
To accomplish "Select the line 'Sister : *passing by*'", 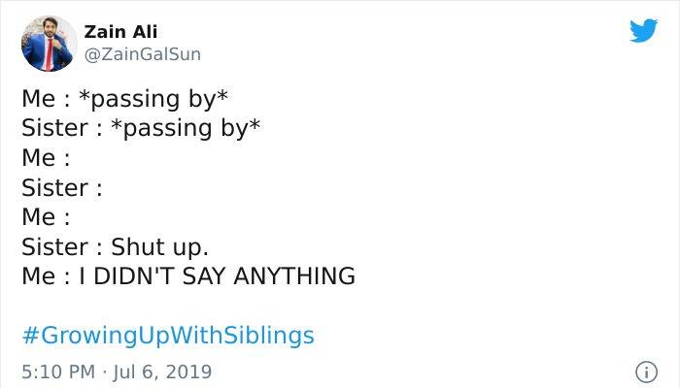I will tap(141, 129).
